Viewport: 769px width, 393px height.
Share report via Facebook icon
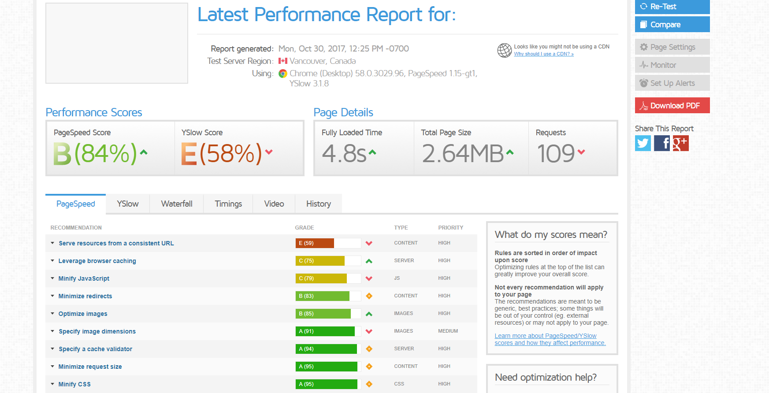click(x=661, y=143)
